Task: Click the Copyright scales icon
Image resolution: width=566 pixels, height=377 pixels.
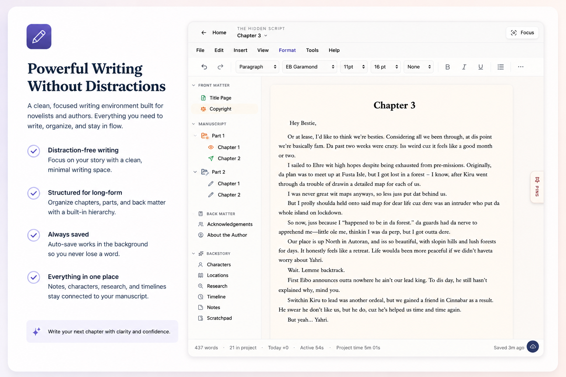Action: coord(203,109)
